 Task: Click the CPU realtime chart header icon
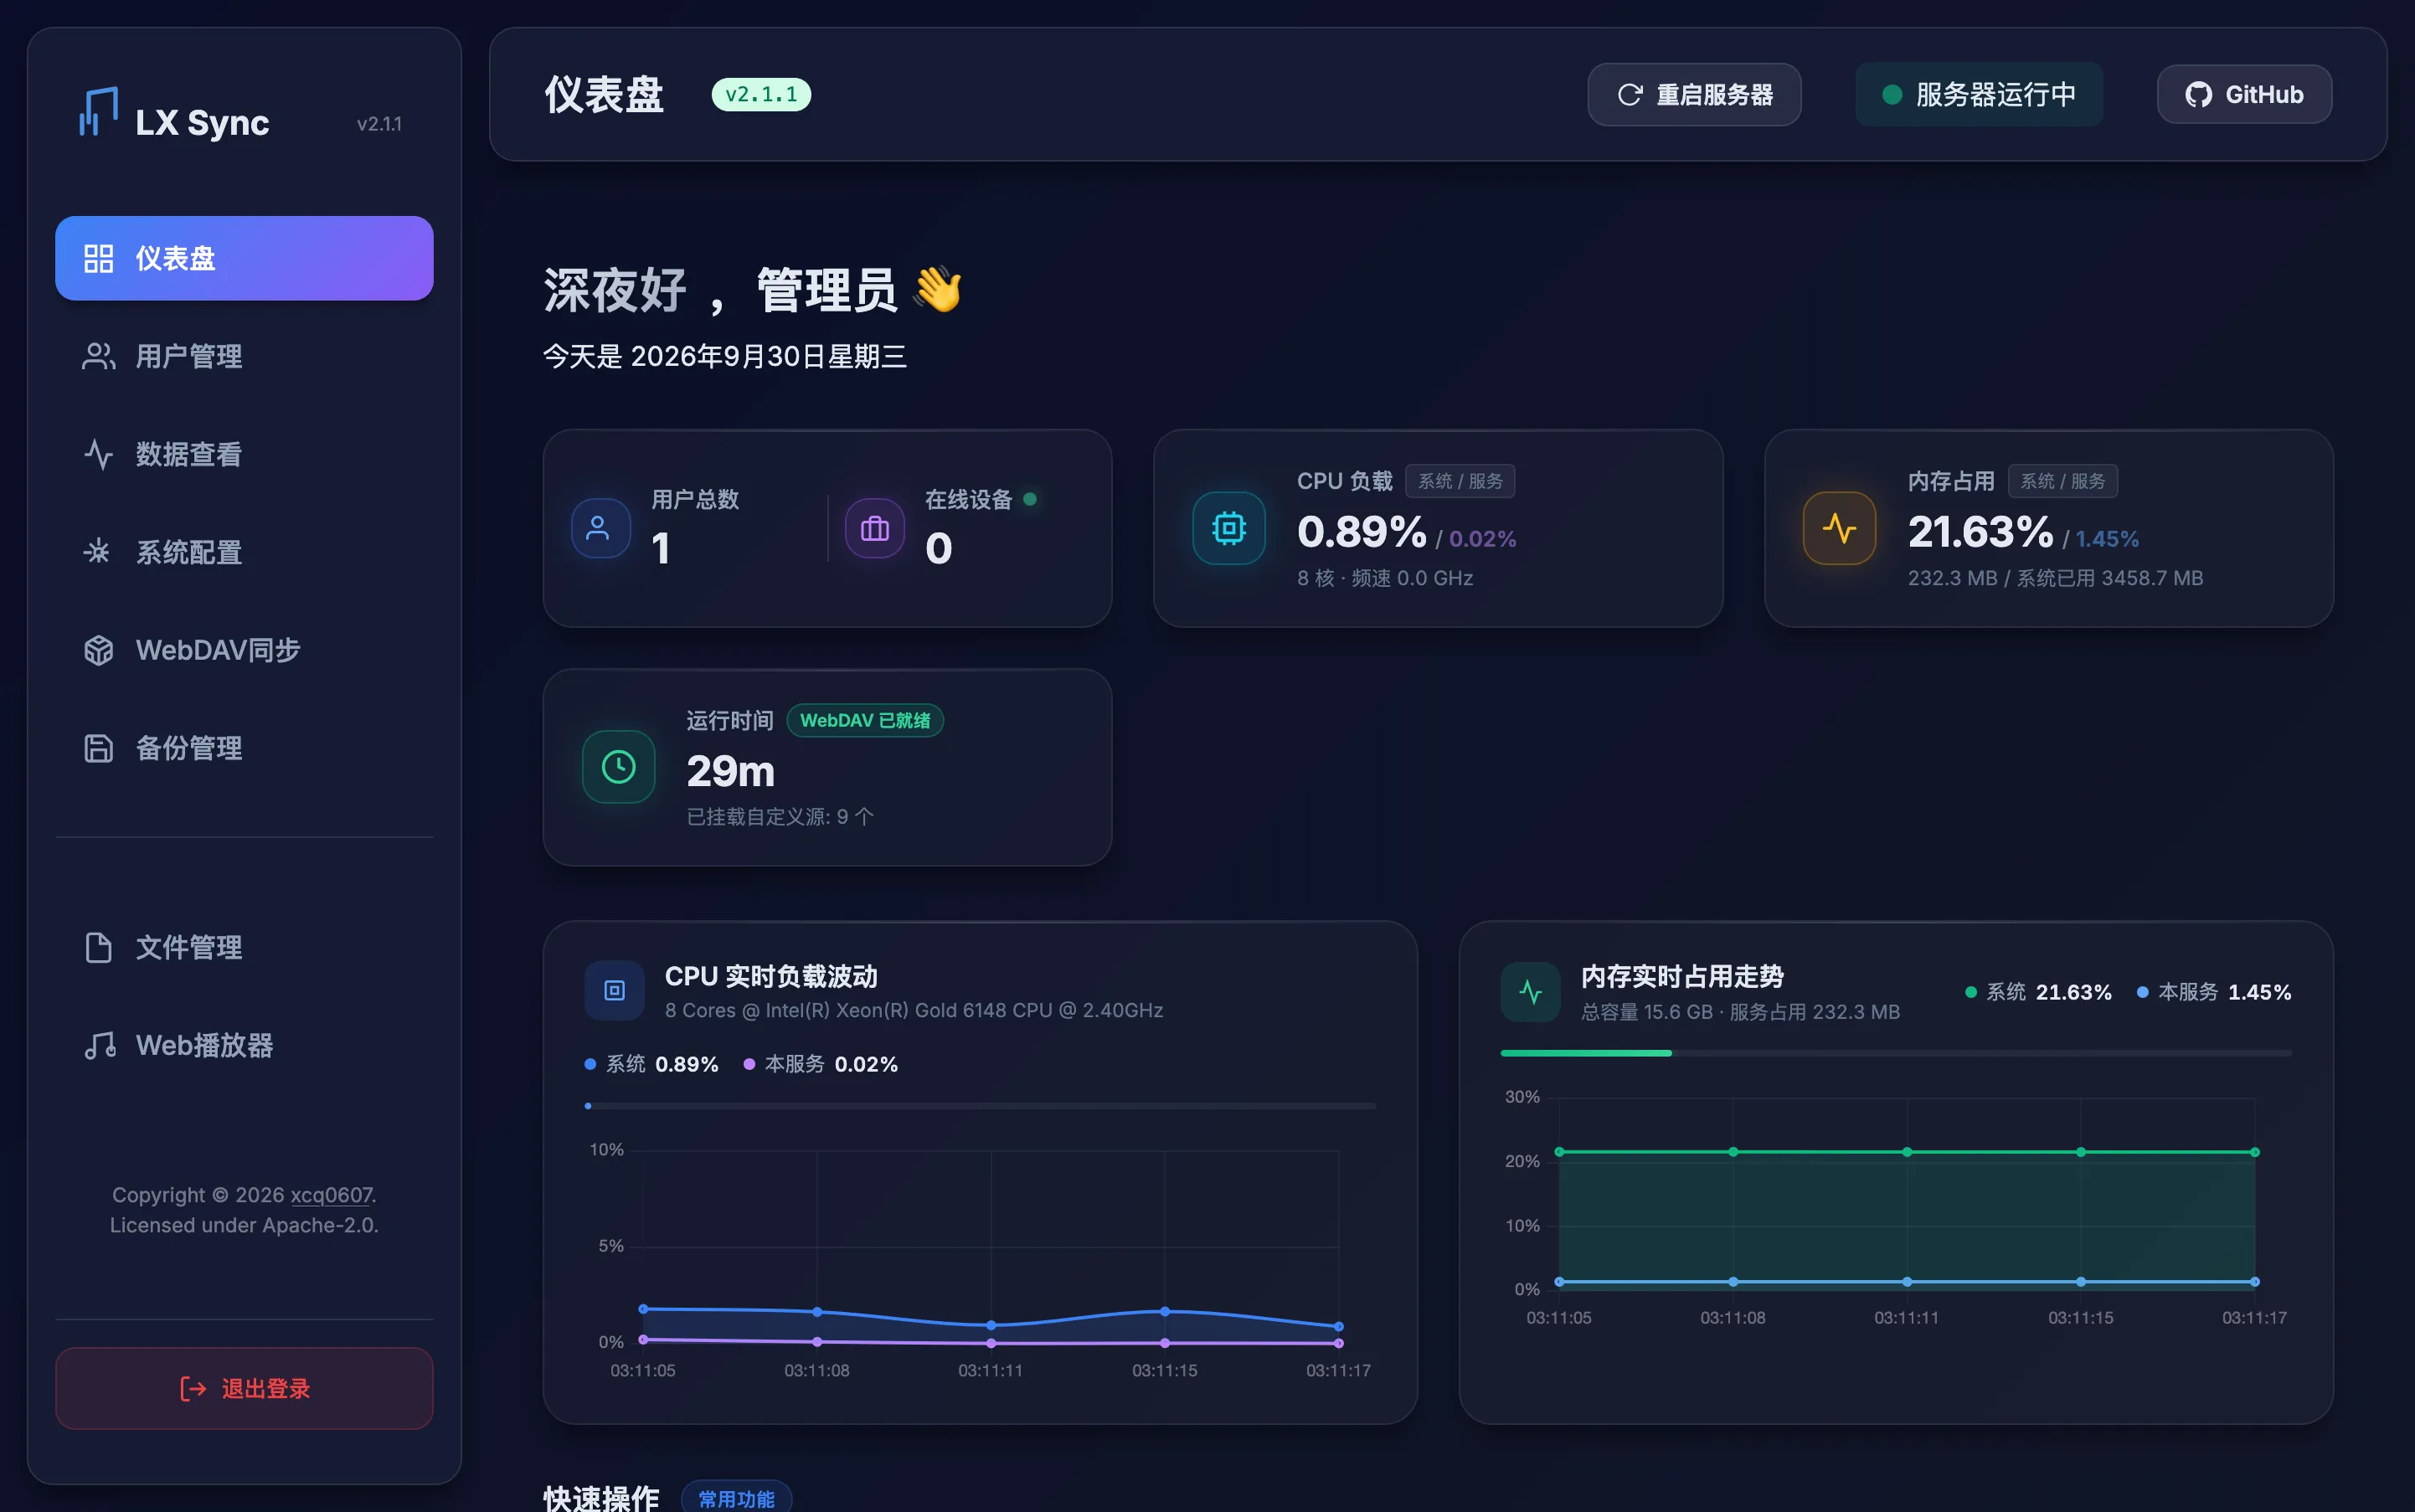point(614,991)
